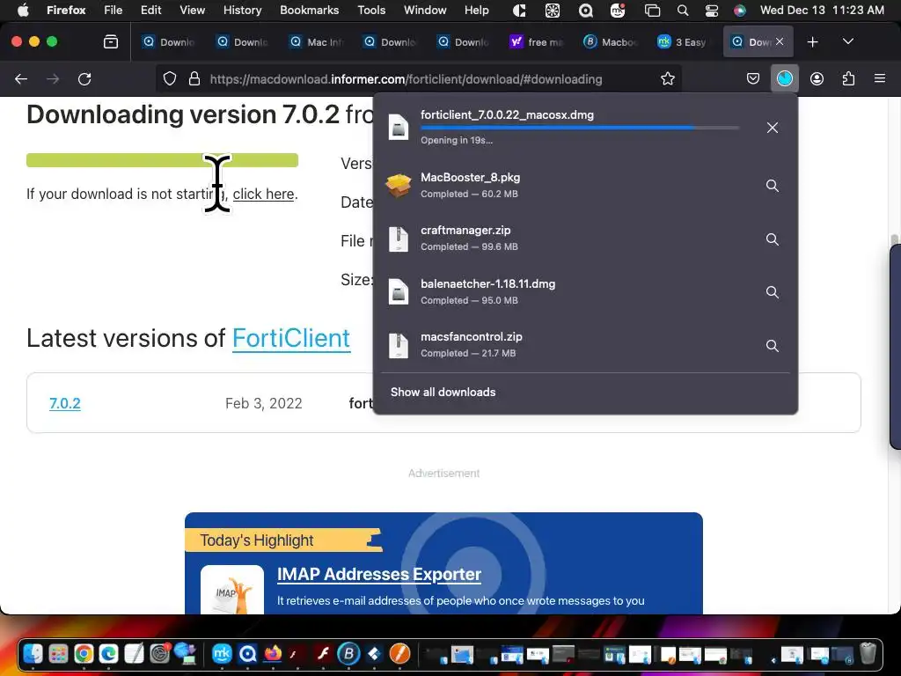The height and width of the screenshot is (676, 901).
Task: Open the FortiClient heading link
Action: point(291,338)
